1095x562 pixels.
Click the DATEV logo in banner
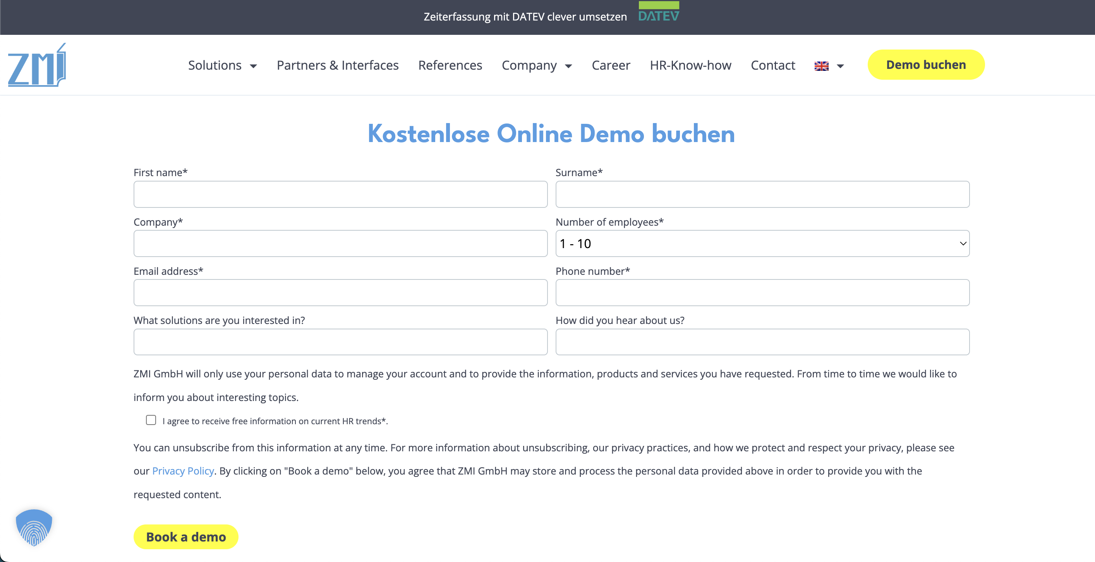tap(659, 13)
